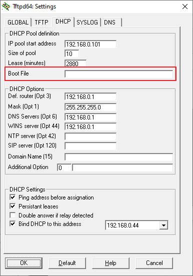The width and height of the screenshot is (193, 276).
Task: Open the bind address dropdown arrow
Action: 163,225
